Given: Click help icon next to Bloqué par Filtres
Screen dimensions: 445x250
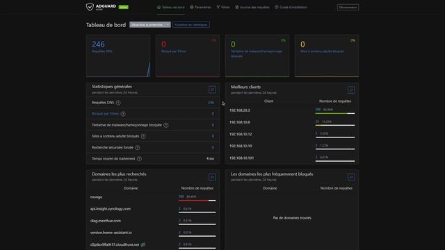Looking at the screenshot, I should pyautogui.click(x=123, y=114).
